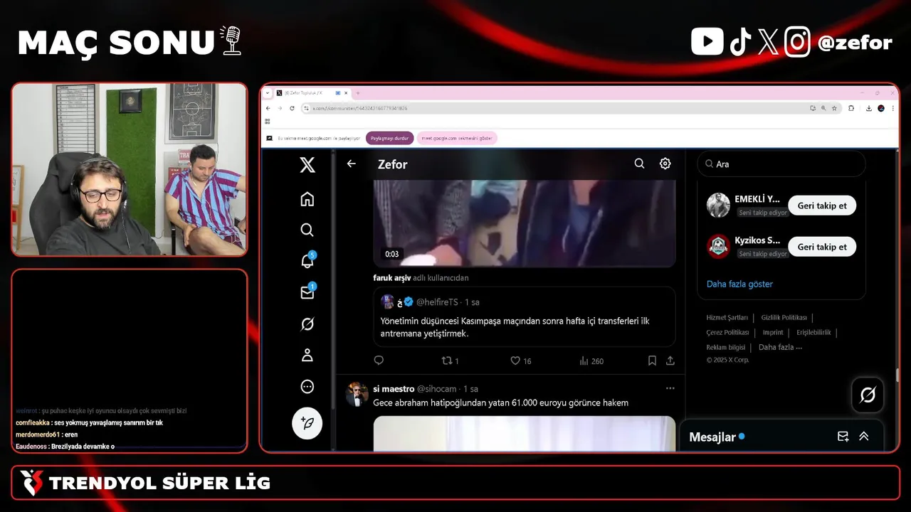Screen dimensions: 911x512
Task: Click the Instagram logo in overlay
Action: coord(797,41)
